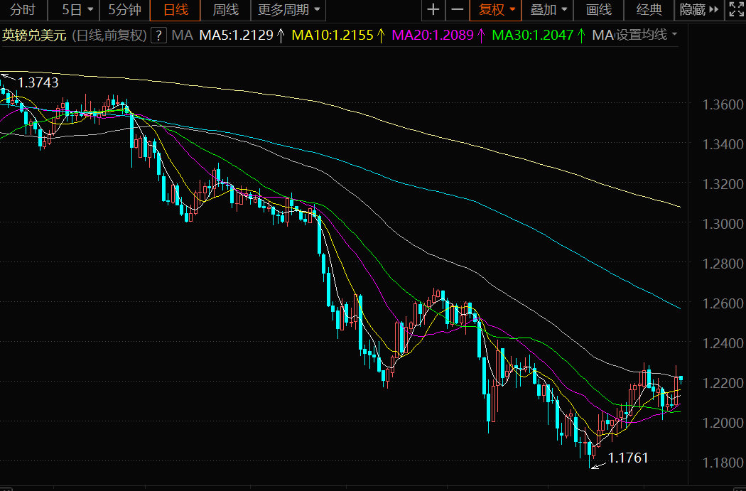Open the 复权 adjustment dropdown

496,9
